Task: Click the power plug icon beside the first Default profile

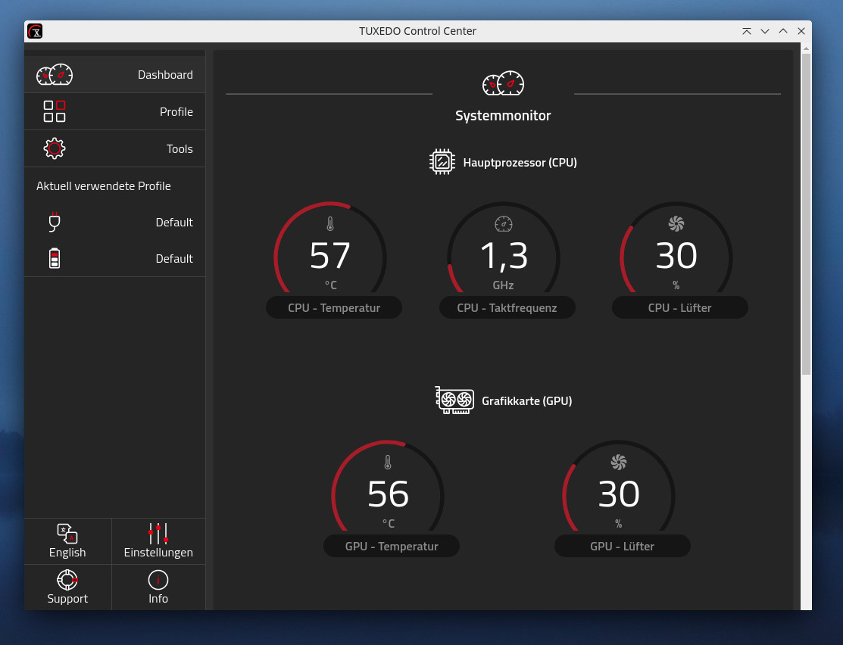Action: (x=54, y=222)
